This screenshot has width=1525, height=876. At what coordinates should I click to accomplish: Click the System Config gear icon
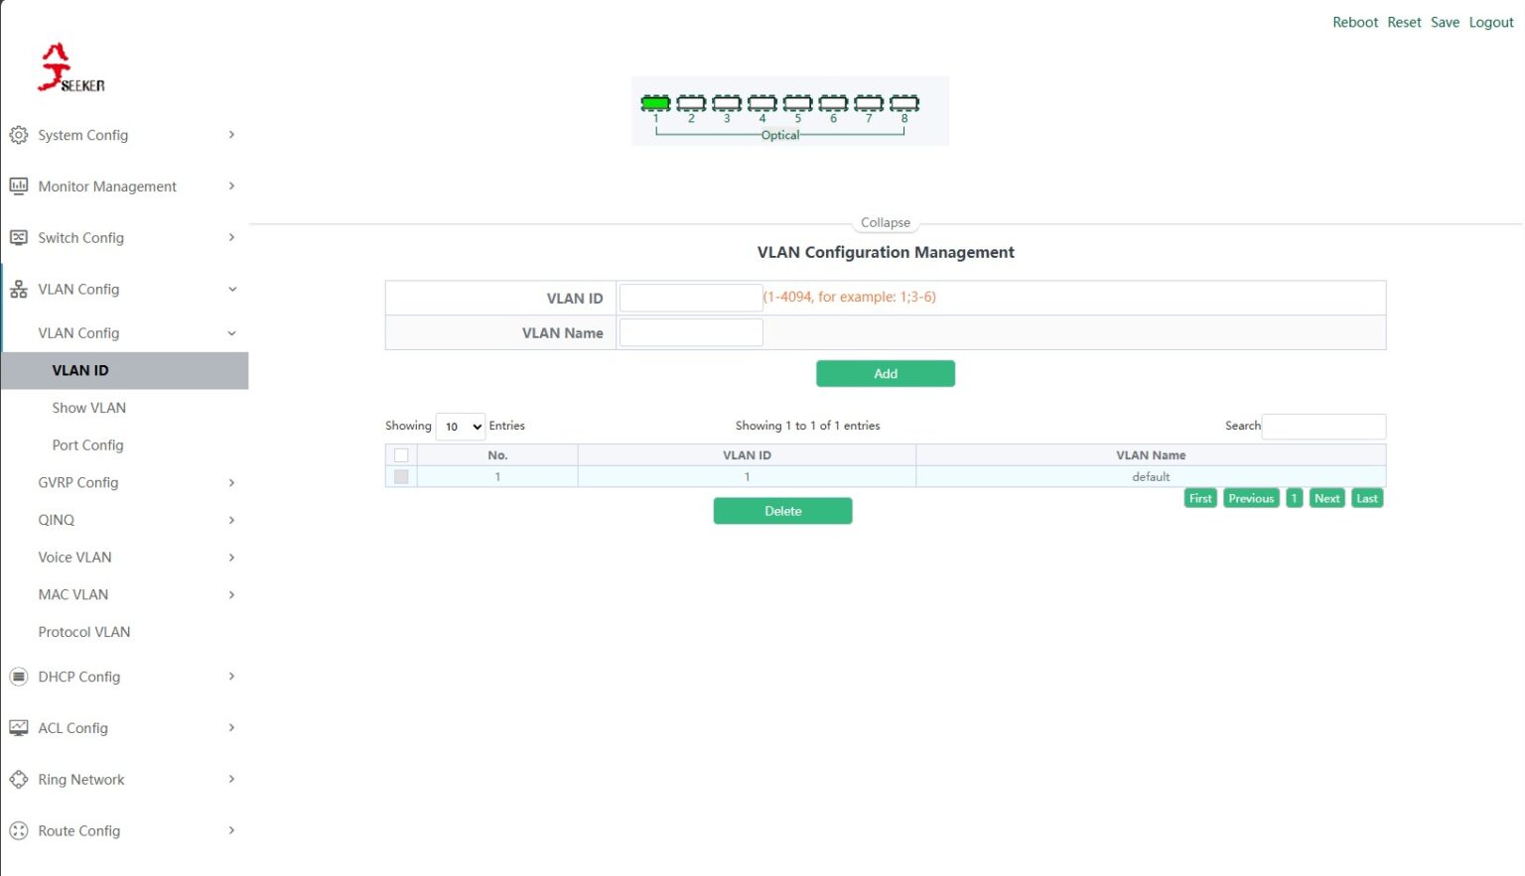pos(18,135)
